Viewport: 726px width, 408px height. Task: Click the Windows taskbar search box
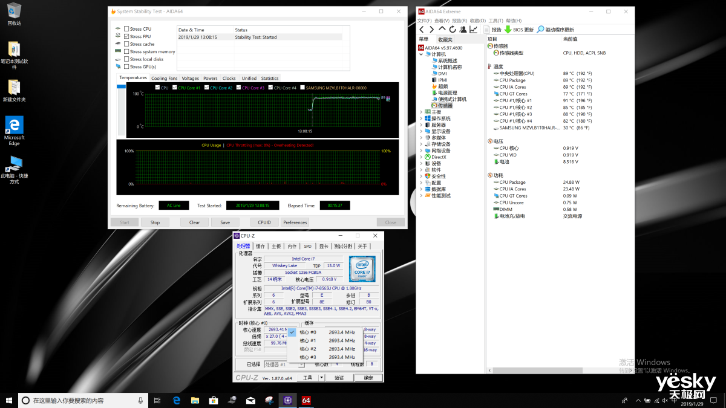(x=82, y=400)
